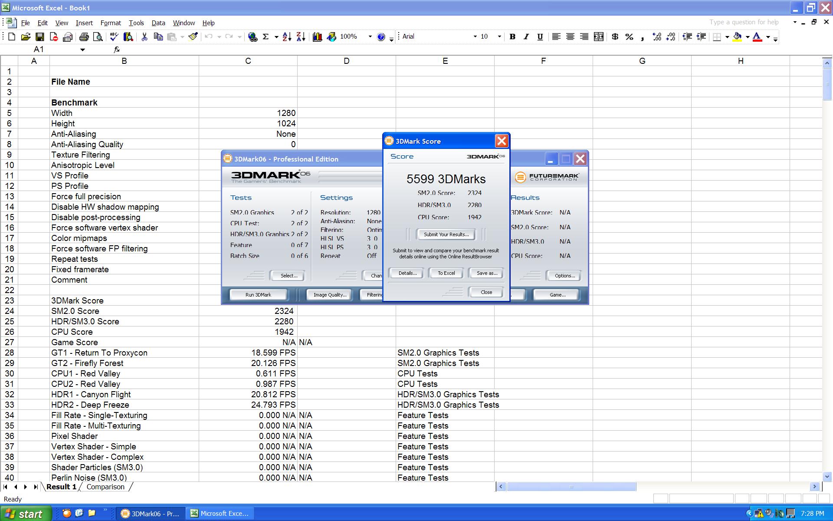Sort descending Z to A
833x521 pixels.
click(x=301, y=37)
